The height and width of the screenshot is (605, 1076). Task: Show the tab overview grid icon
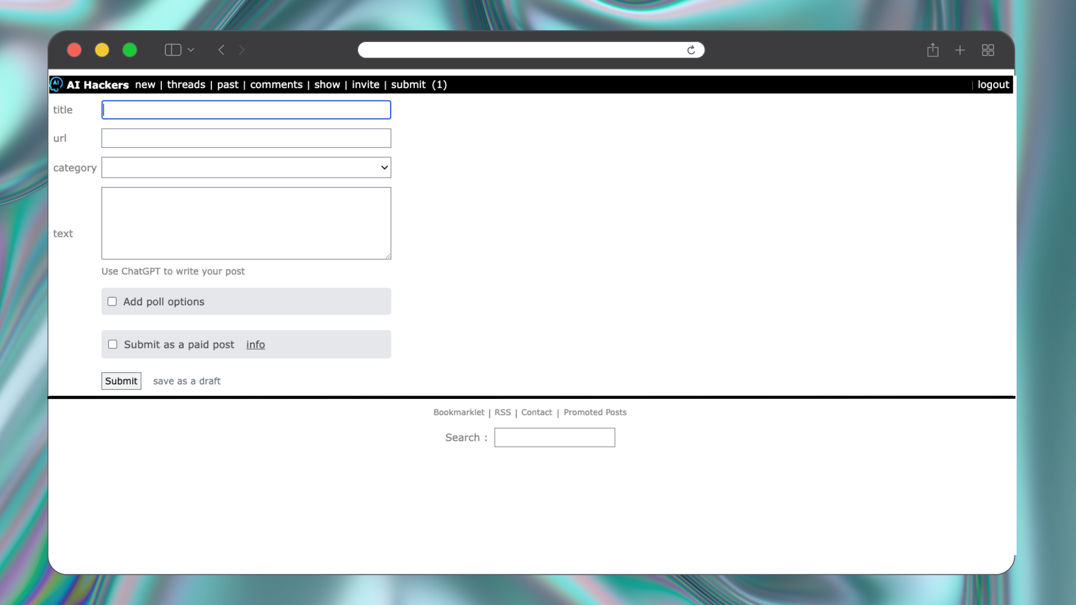click(988, 50)
